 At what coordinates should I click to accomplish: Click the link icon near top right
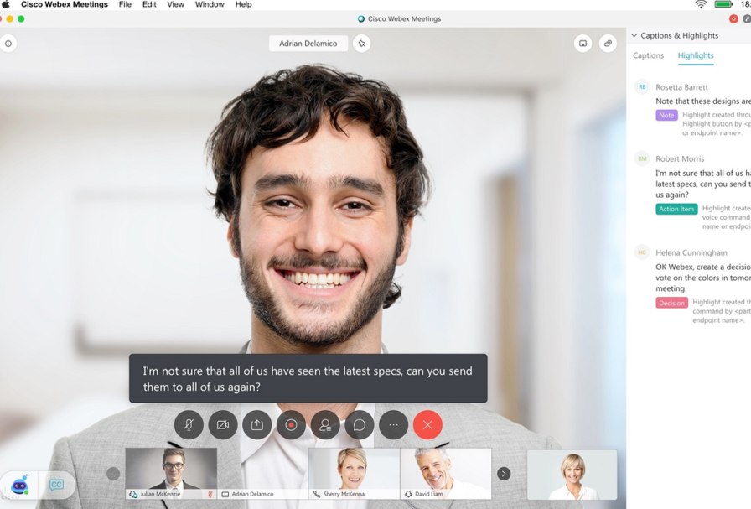[x=609, y=44]
